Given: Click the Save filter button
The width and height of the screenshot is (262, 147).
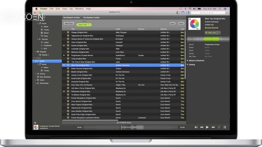Looking at the screenshot, I should pyautogui.click(x=172, y=24).
